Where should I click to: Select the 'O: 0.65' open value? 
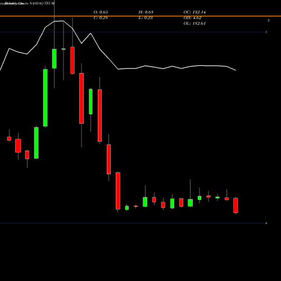click(x=101, y=12)
